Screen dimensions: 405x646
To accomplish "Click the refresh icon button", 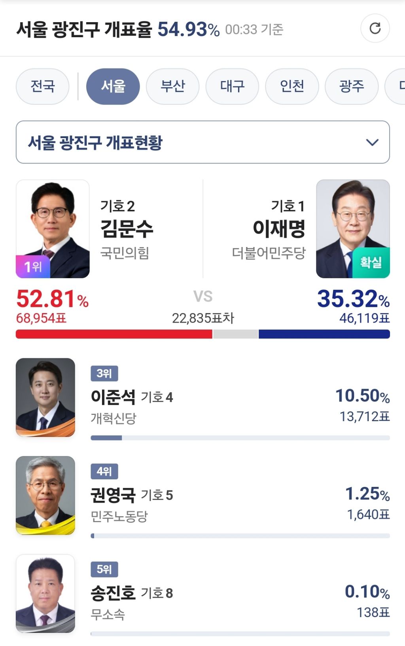I will (x=375, y=28).
